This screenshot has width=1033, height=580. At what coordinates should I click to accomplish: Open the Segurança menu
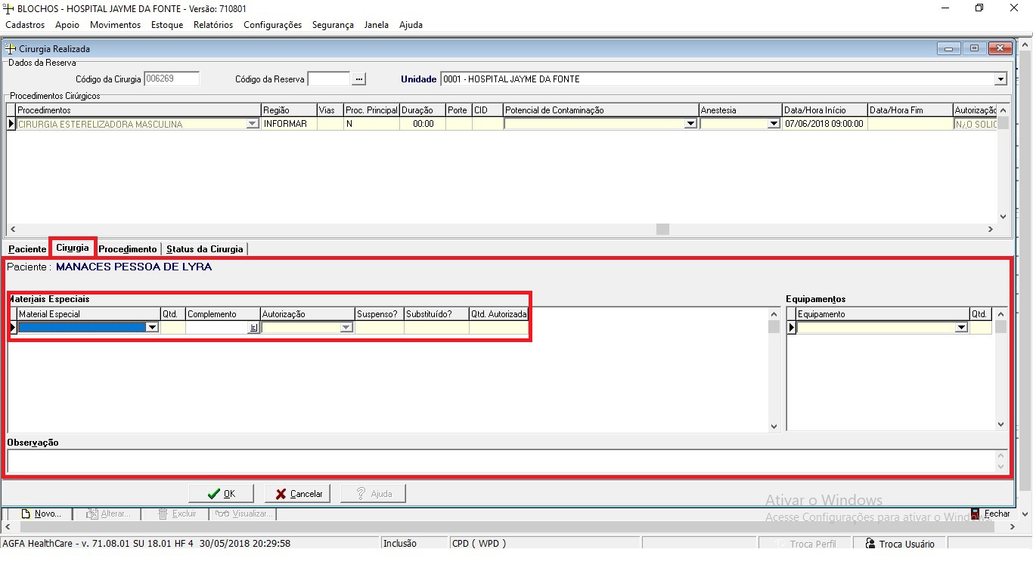pos(333,25)
